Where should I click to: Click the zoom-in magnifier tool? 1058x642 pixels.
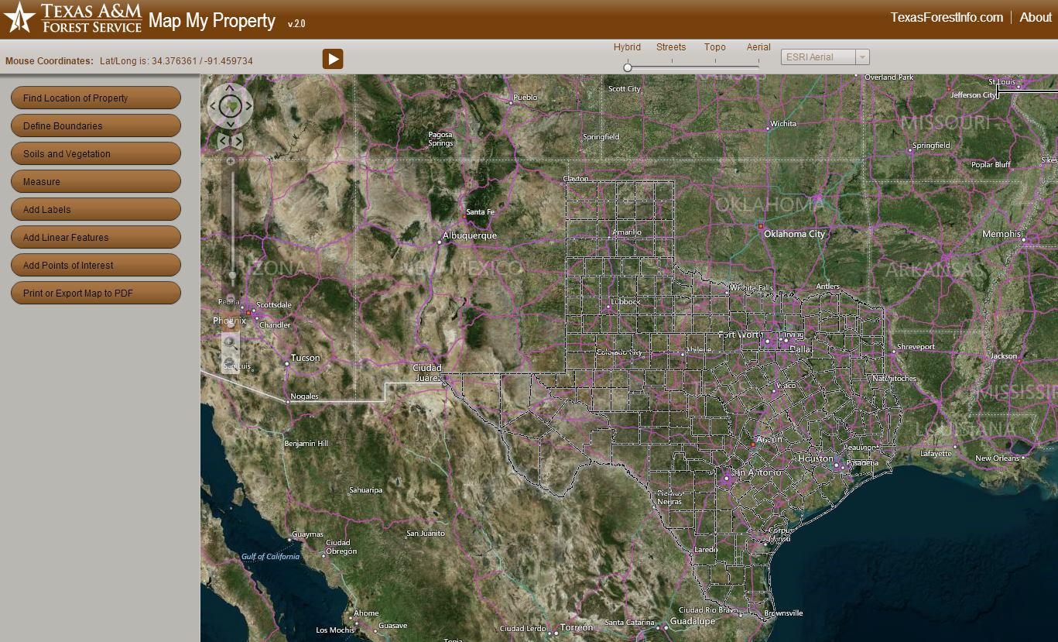coord(230,342)
